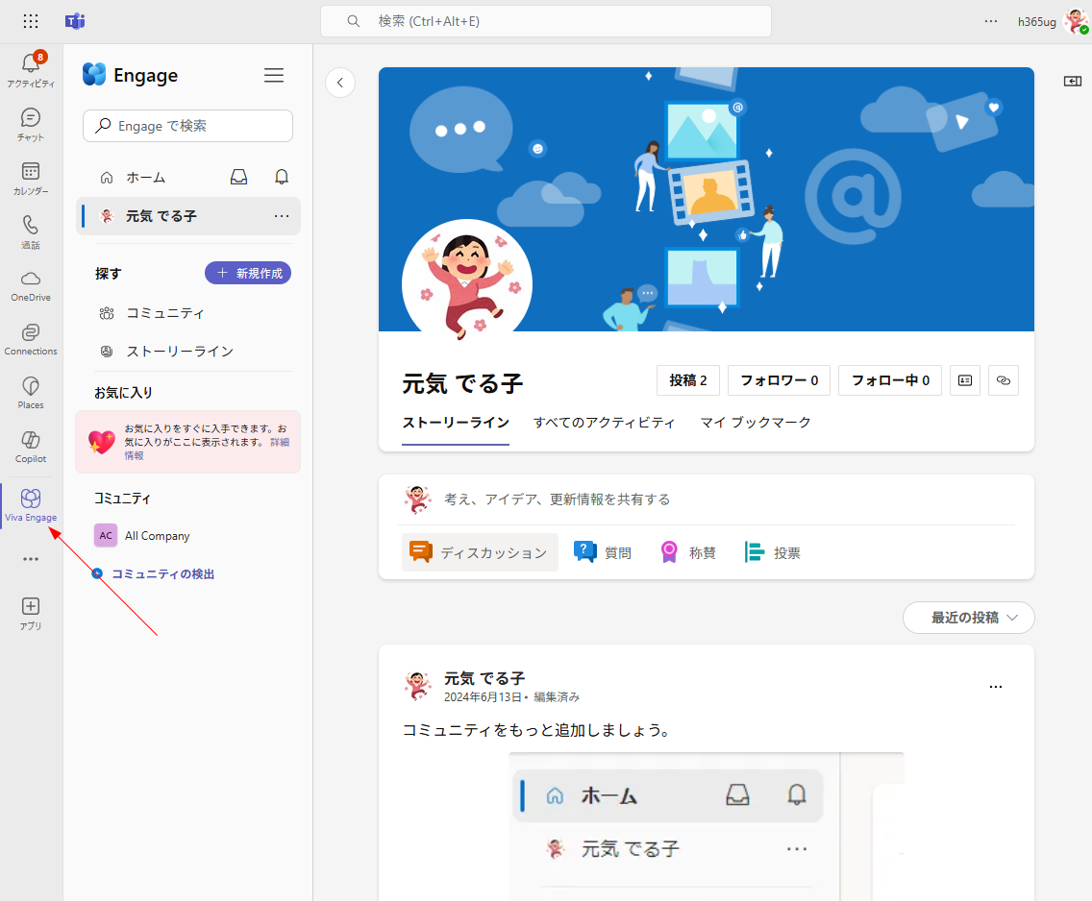Click the 新規作成 button

pos(248,274)
